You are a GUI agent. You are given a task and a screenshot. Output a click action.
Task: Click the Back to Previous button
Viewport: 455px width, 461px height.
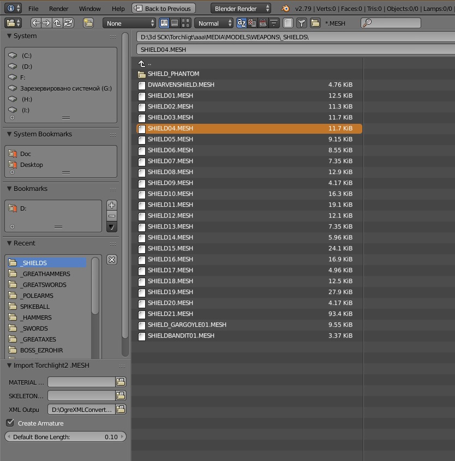(163, 8)
